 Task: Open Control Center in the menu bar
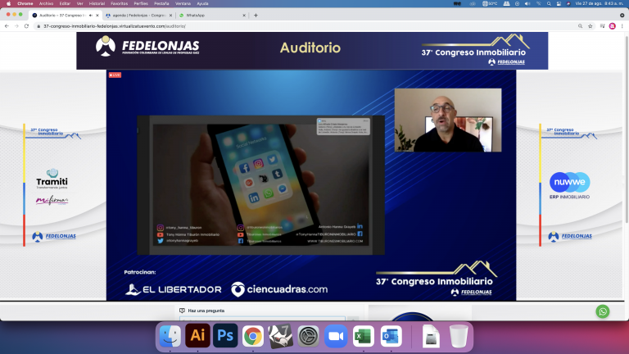click(x=559, y=3)
